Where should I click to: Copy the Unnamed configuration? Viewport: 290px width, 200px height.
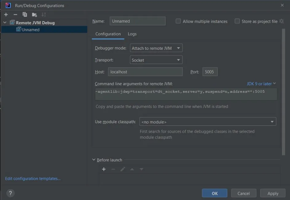(25, 14)
